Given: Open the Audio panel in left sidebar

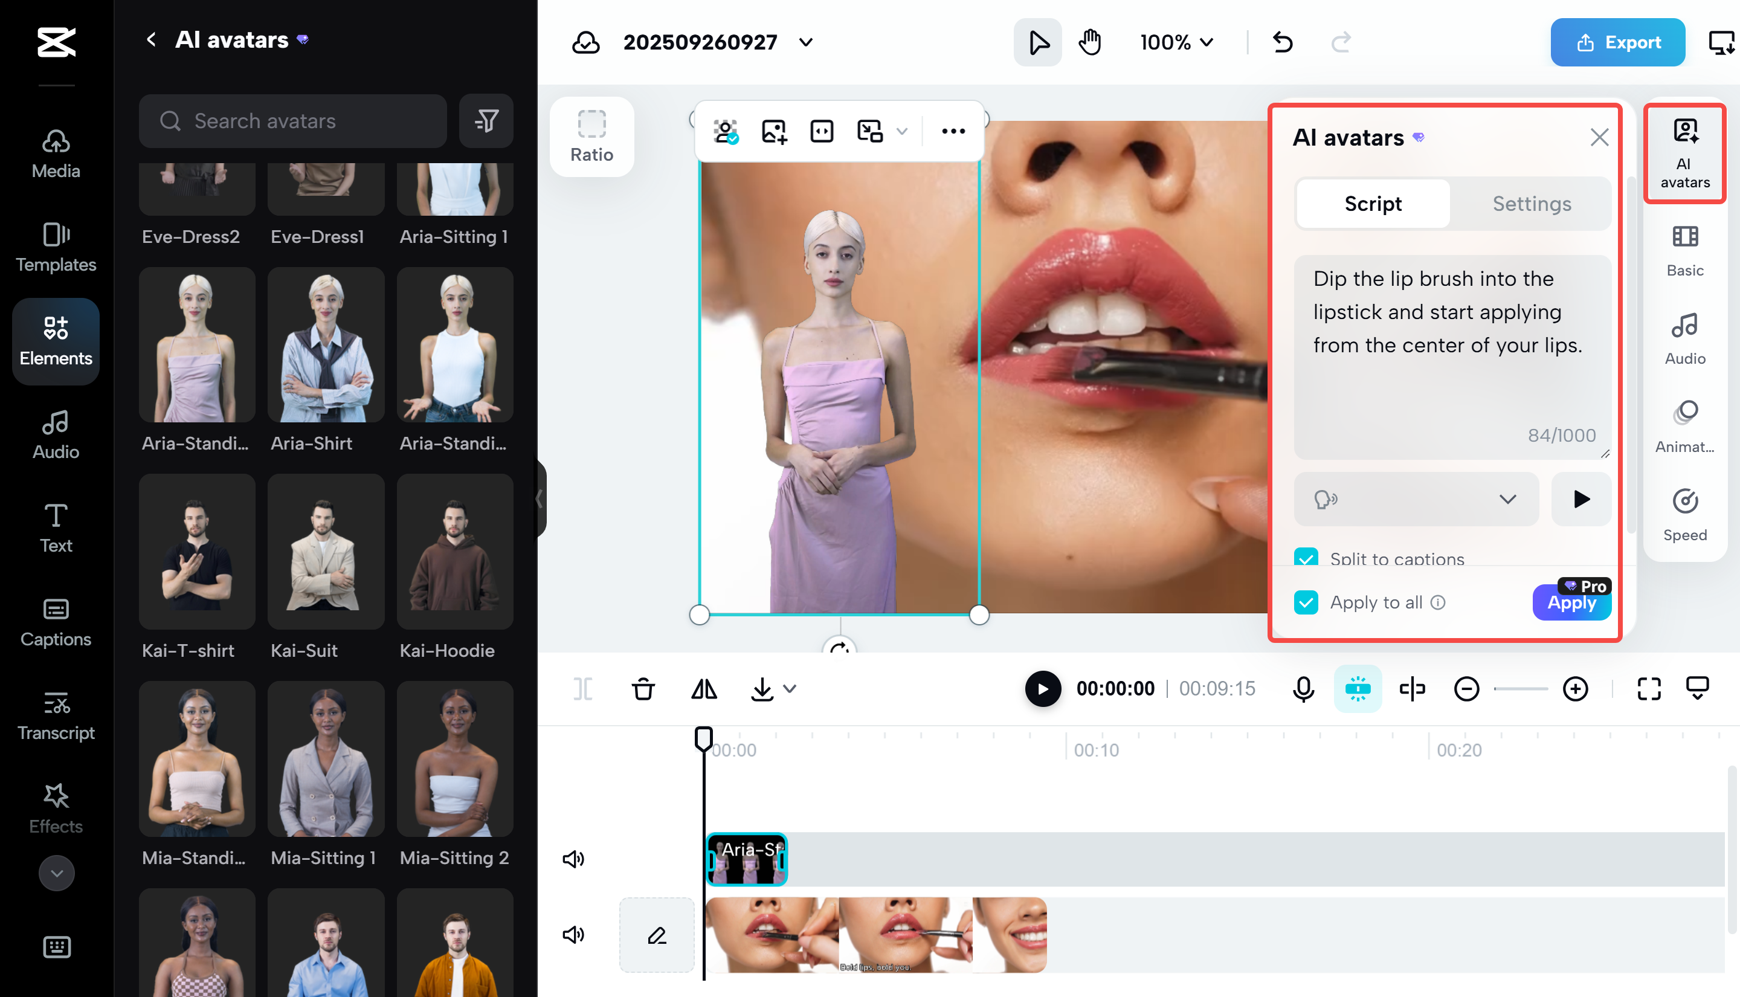Looking at the screenshot, I should [56, 434].
